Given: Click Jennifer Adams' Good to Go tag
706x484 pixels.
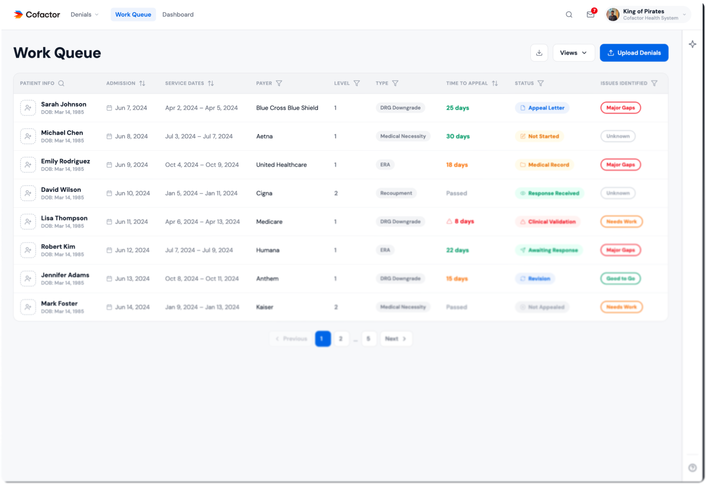Looking at the screenshot, I should point(621,278).
